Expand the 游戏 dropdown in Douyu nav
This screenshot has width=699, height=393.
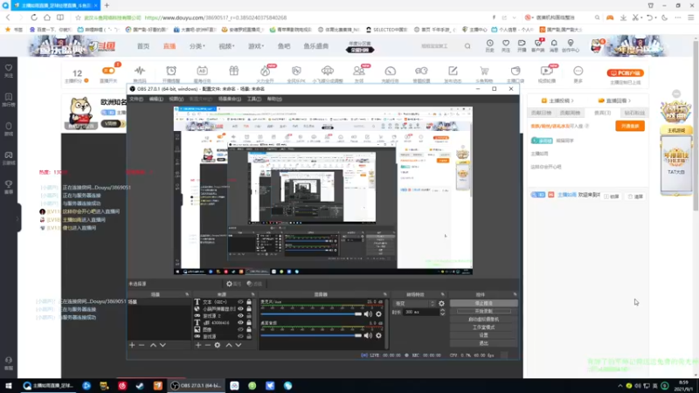coord(256,46)
